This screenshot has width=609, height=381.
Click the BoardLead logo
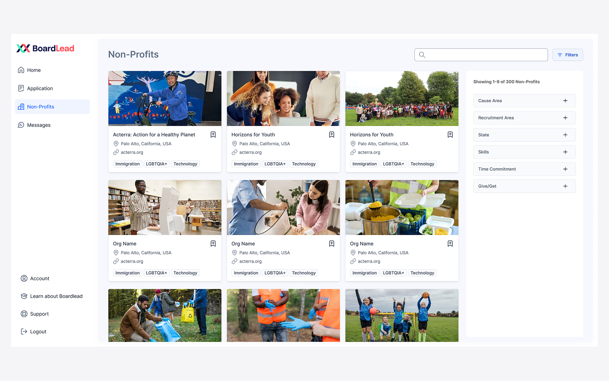(45, 49)
